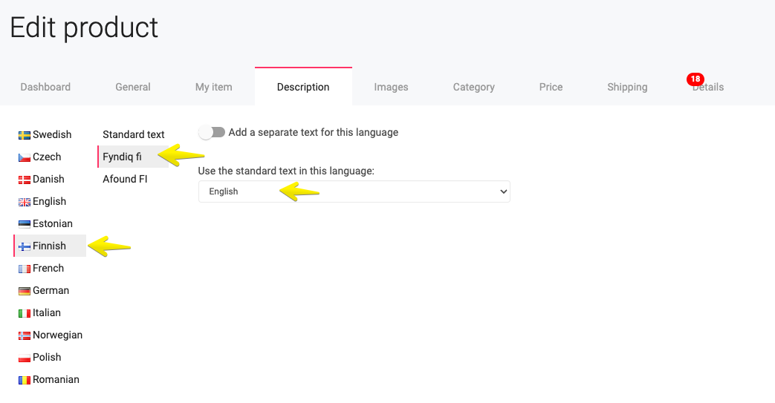
Task: Select Swedish language
Action: coord(51,134)
